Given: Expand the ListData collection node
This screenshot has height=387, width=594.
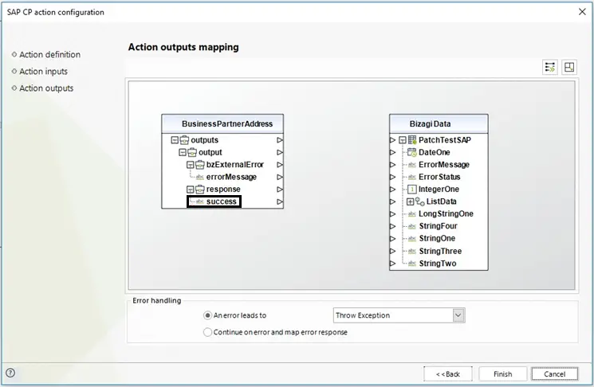Looking at the screenshot, I should [411, 201].
